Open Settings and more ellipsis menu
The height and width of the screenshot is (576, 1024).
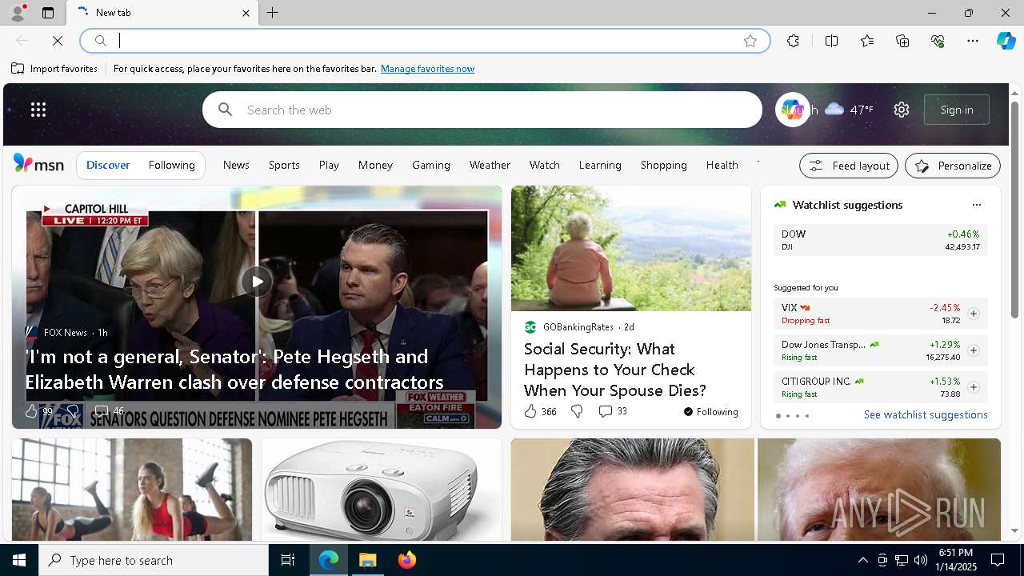tap(973, 41)
